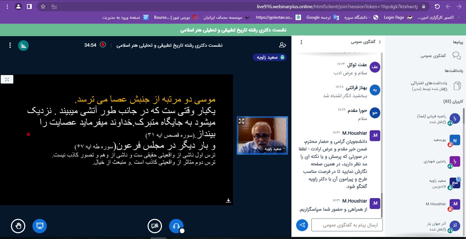Send the chat message
The image size is (466, 239).
click(302, 225)
